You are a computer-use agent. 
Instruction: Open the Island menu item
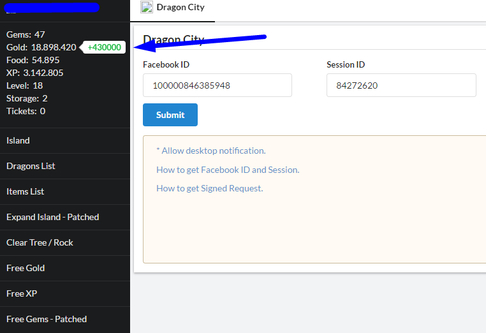point(65,141)
